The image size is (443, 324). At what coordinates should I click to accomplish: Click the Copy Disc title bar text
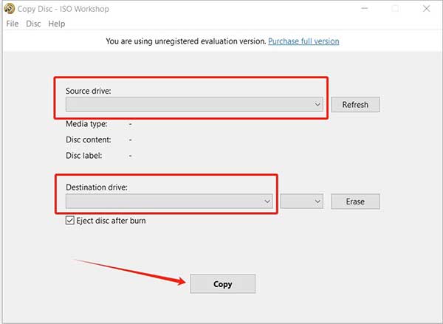click(x=63, y=8)
